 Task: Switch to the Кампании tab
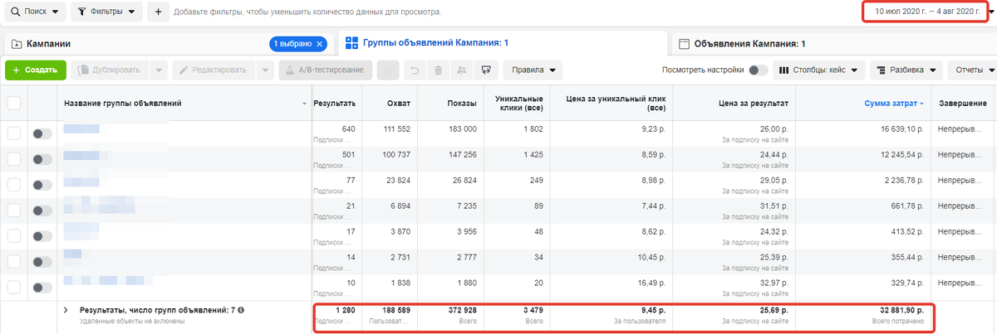click(48, 43)
